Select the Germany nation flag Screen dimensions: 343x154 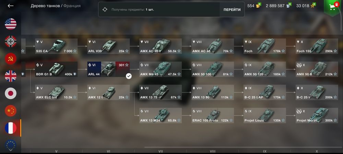pos(11,41)
